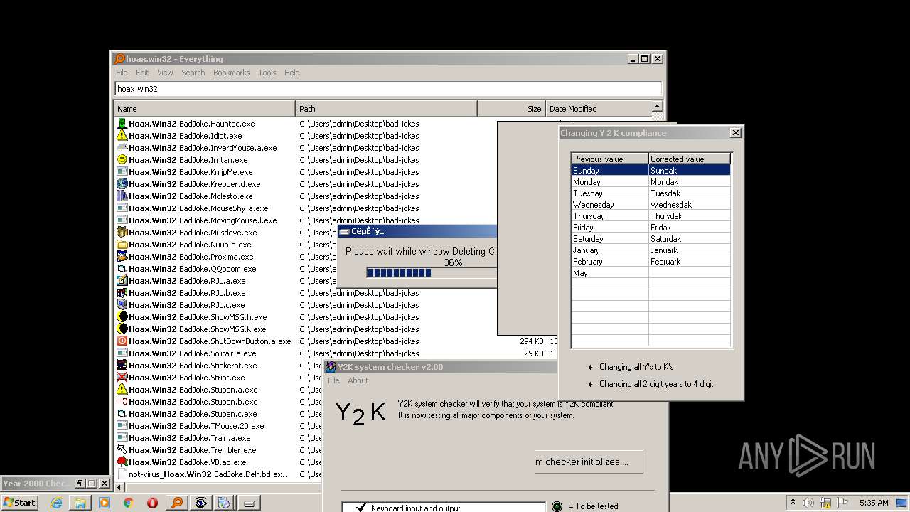This screenshot has width=910, height=512.
Task: Click the RJL.b.exe file icon
Action: pyautogui.click(x=122, y=293)
